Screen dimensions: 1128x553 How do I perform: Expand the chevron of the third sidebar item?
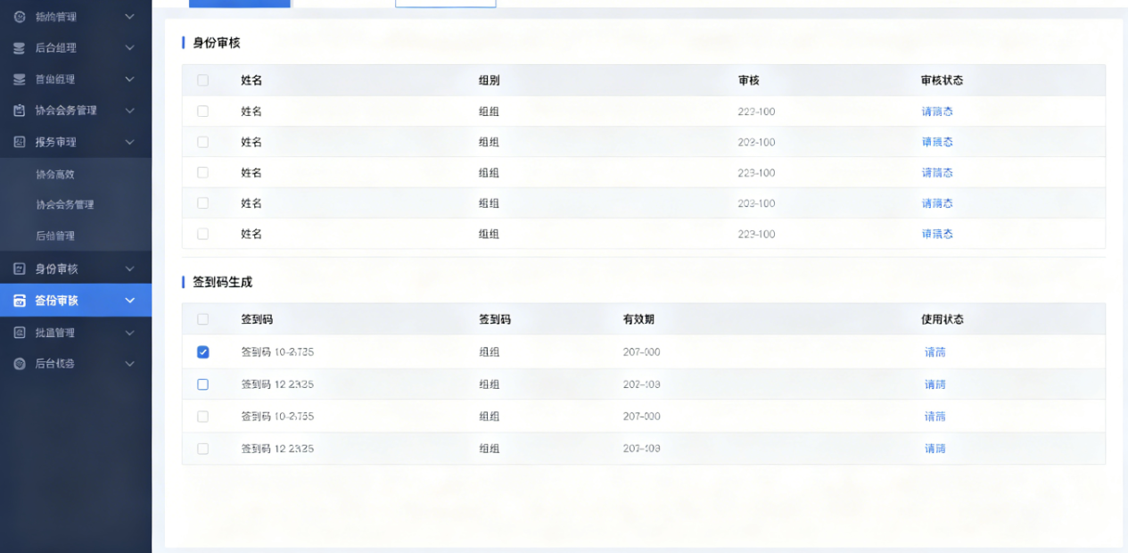129,79
